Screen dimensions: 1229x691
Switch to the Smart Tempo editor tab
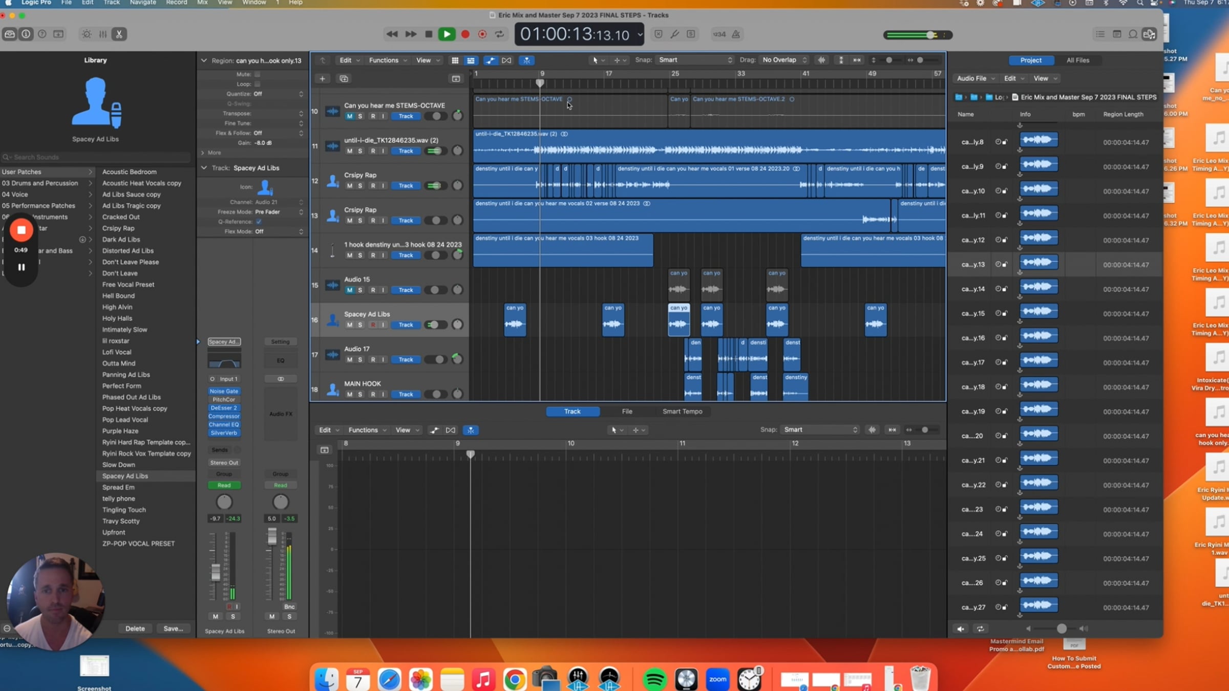pos(682,412)
